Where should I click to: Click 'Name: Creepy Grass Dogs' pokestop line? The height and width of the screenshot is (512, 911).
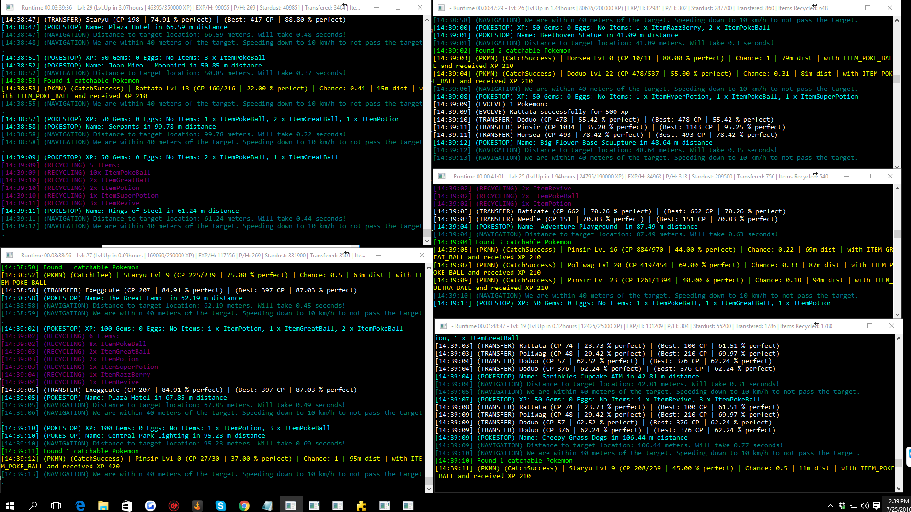561,438
